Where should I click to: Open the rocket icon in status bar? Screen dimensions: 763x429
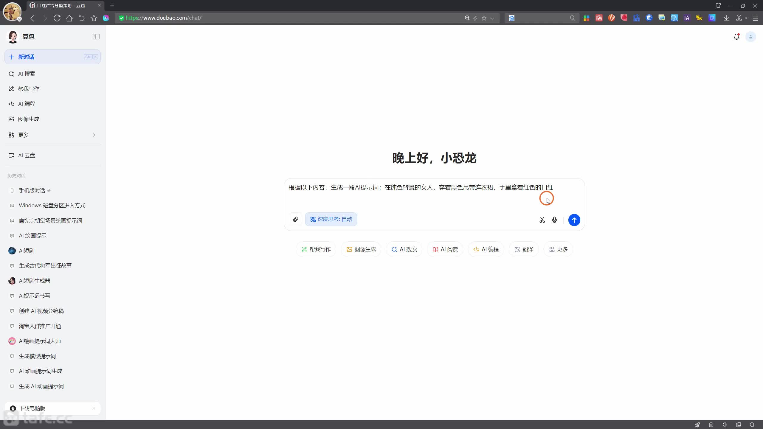click(697, 425)
